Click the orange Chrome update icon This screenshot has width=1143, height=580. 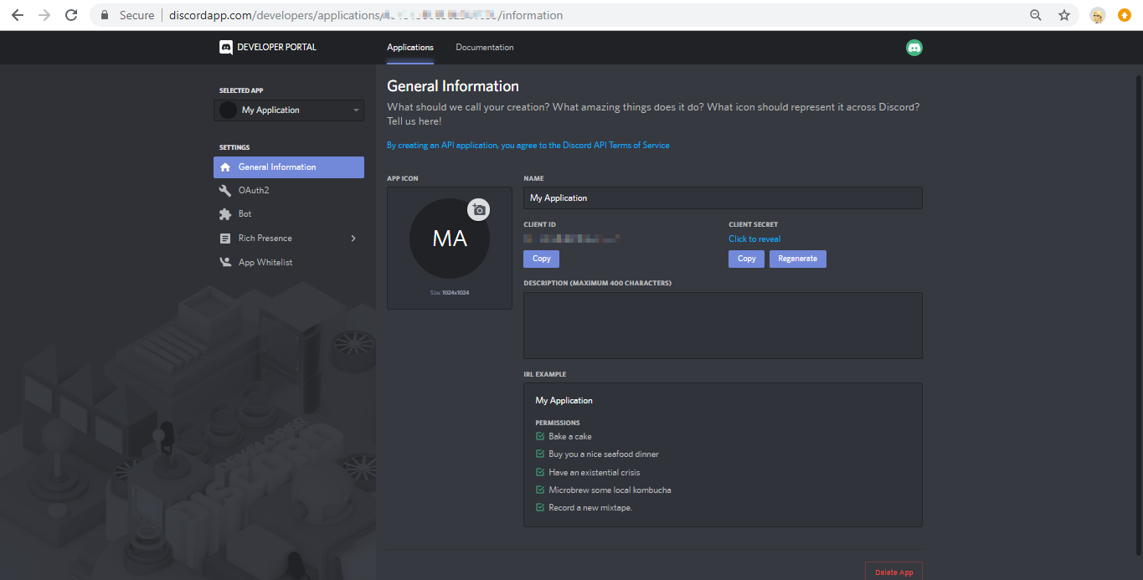click(1125, 15)
